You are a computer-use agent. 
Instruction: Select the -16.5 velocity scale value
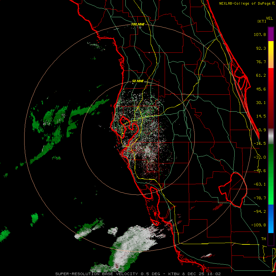point(260,144)
